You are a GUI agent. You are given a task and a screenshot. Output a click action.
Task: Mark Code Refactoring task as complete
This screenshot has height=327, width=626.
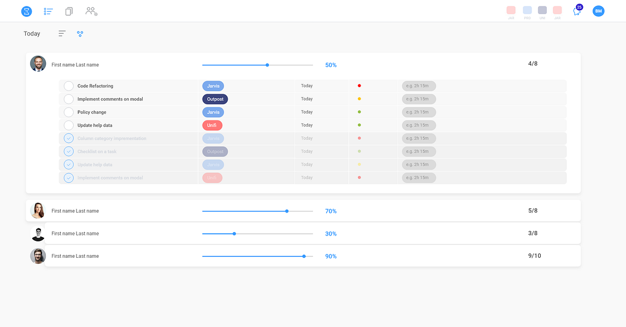coord(69,86)
